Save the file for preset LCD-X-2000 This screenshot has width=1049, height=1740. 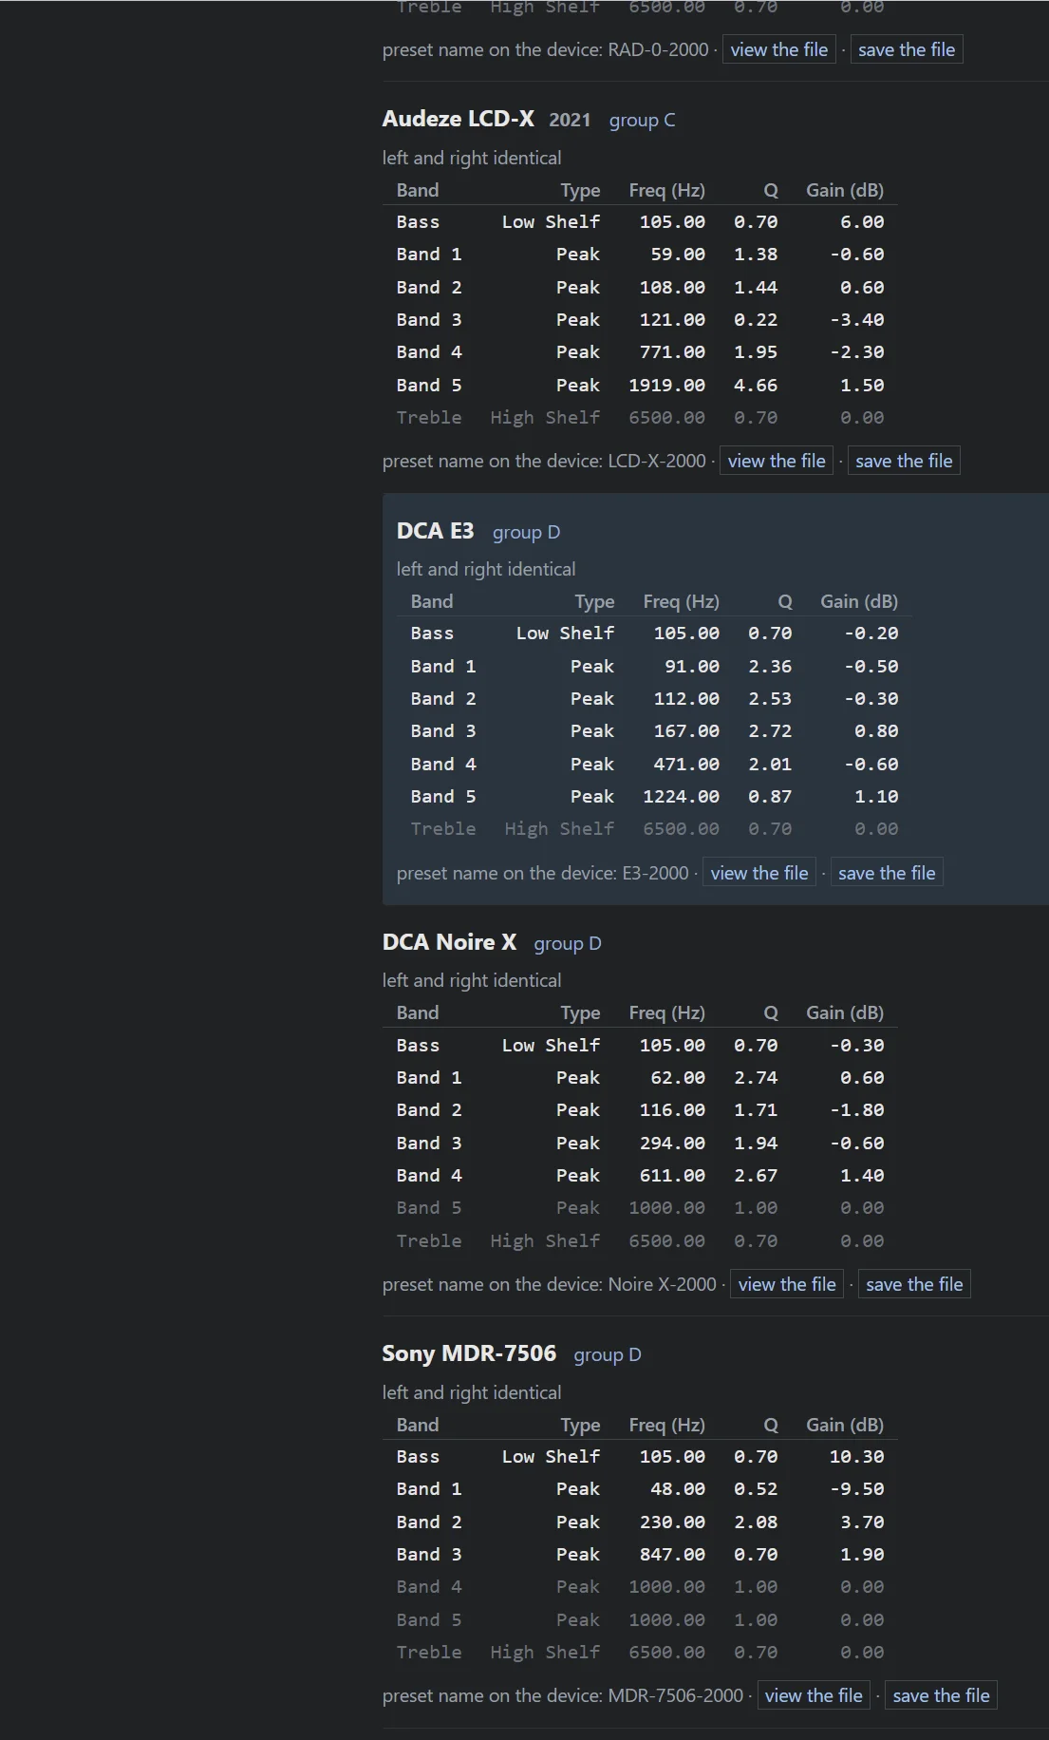(x=904, y=461)
